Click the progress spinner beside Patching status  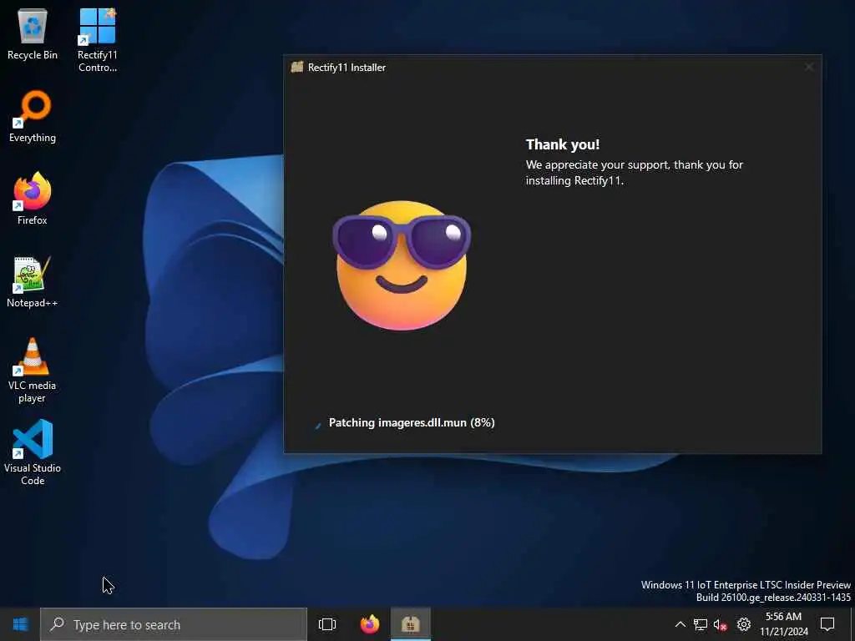(x=318, y=423)
